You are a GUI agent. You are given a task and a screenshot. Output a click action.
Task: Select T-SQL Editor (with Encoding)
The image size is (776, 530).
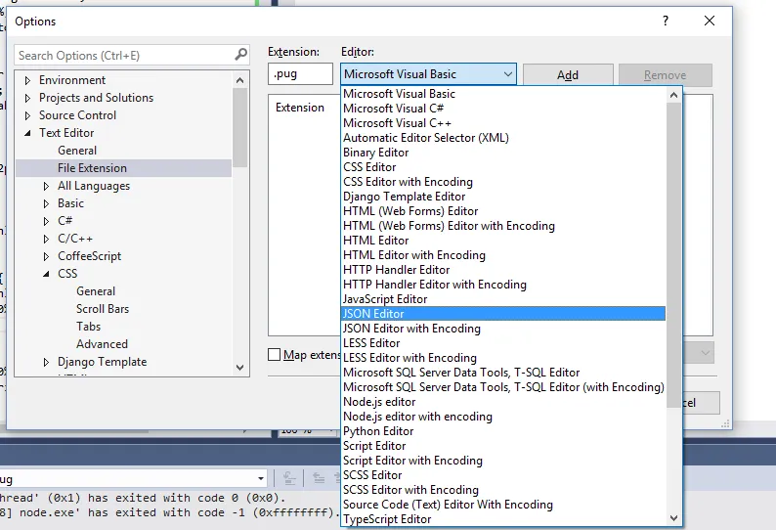pos(503,387)
